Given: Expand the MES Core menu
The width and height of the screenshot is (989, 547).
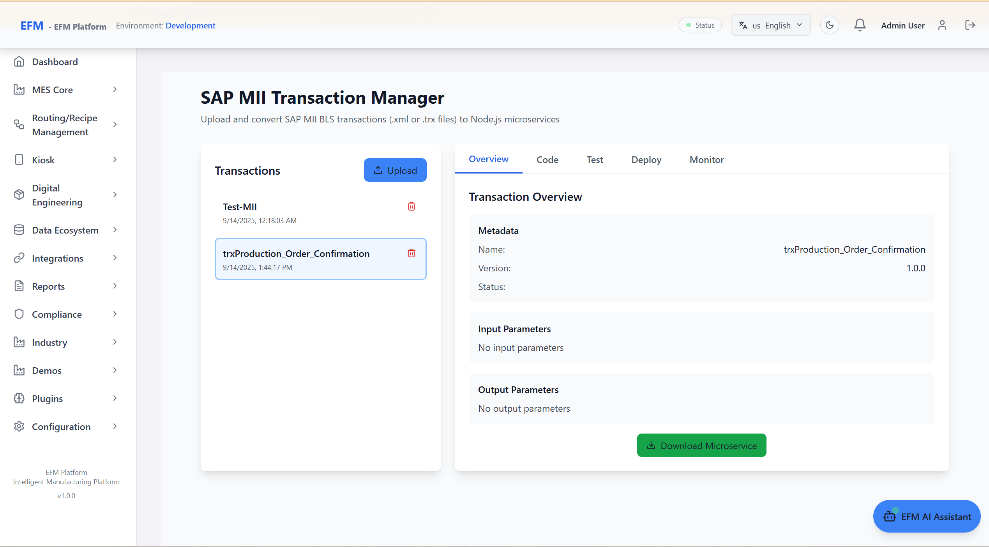Looking at the screenshot, I should [115, 90].
